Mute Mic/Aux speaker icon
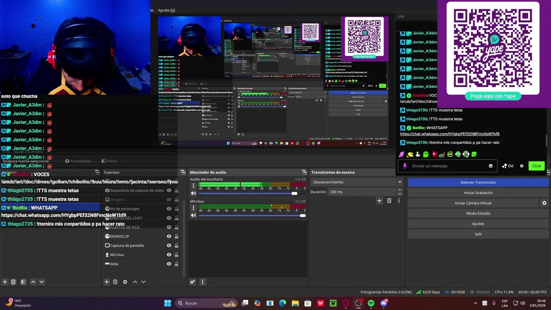The image size is (551, 310). click(193, 215)
